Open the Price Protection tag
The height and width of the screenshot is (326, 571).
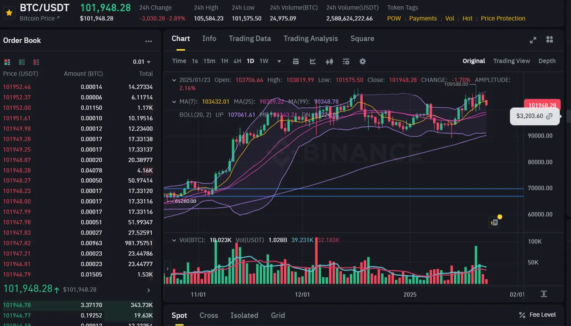click(503, 18)
